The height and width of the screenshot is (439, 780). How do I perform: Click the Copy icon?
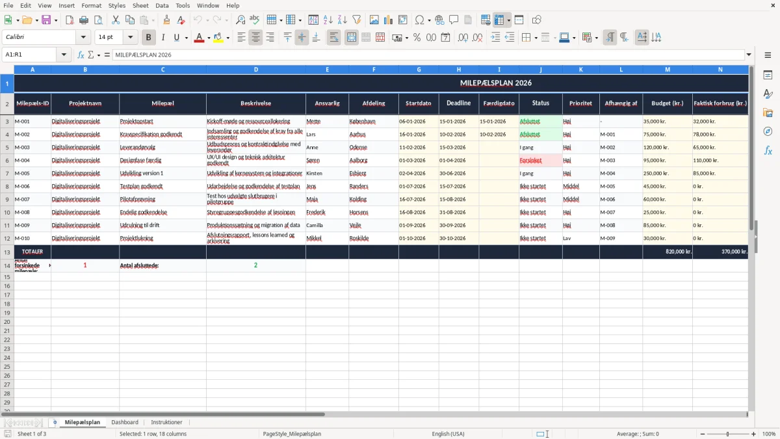130,20
